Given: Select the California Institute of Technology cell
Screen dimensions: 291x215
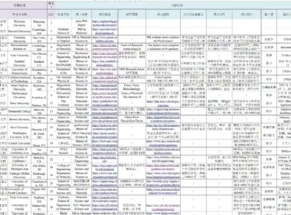Looking at the screenshot, I should (x=19, y=79).
